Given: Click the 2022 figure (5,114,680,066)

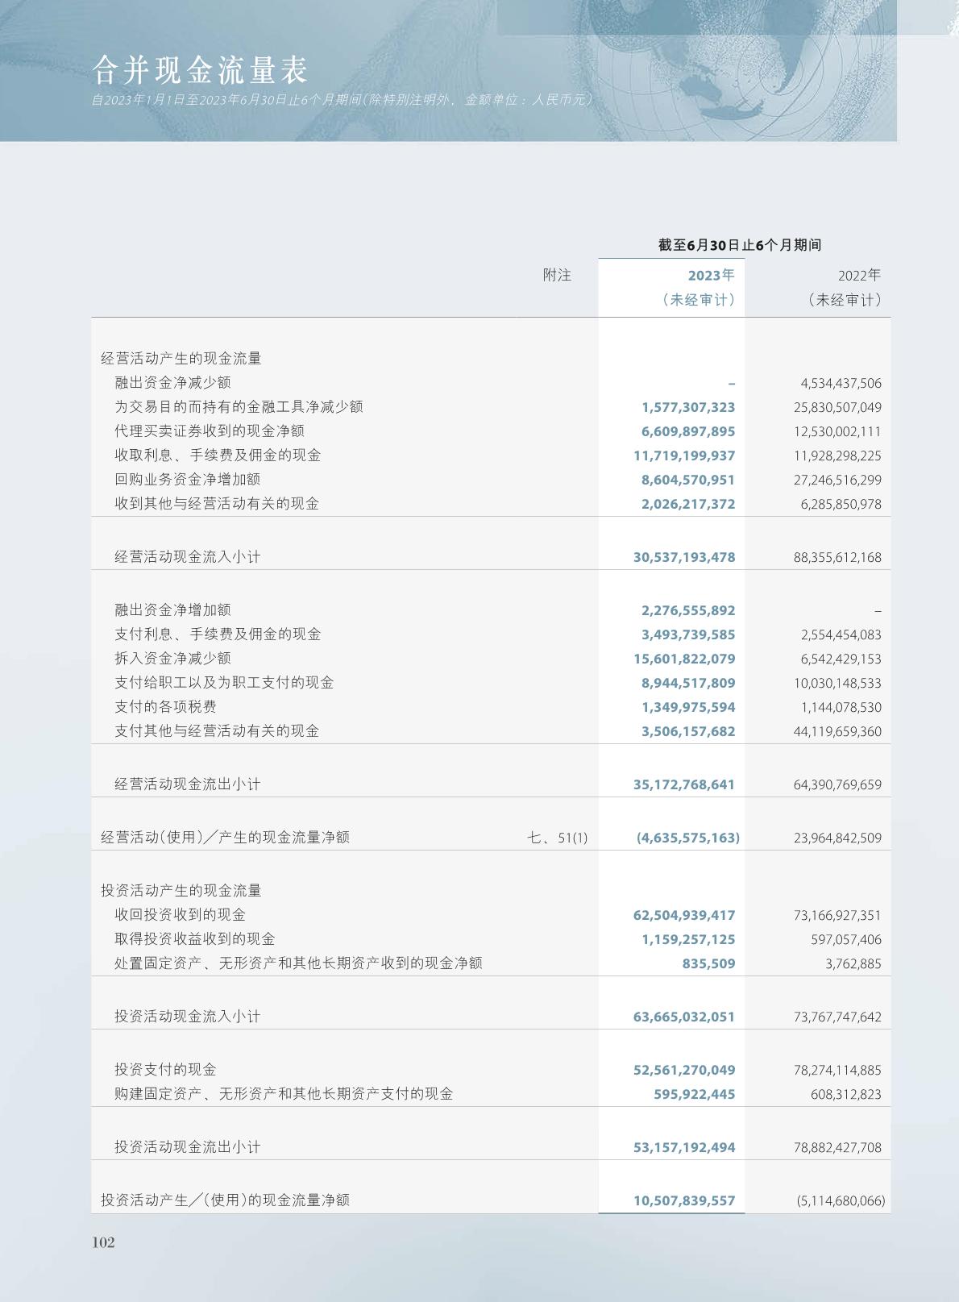Looking at the screenshot, I should (841, 1200).
